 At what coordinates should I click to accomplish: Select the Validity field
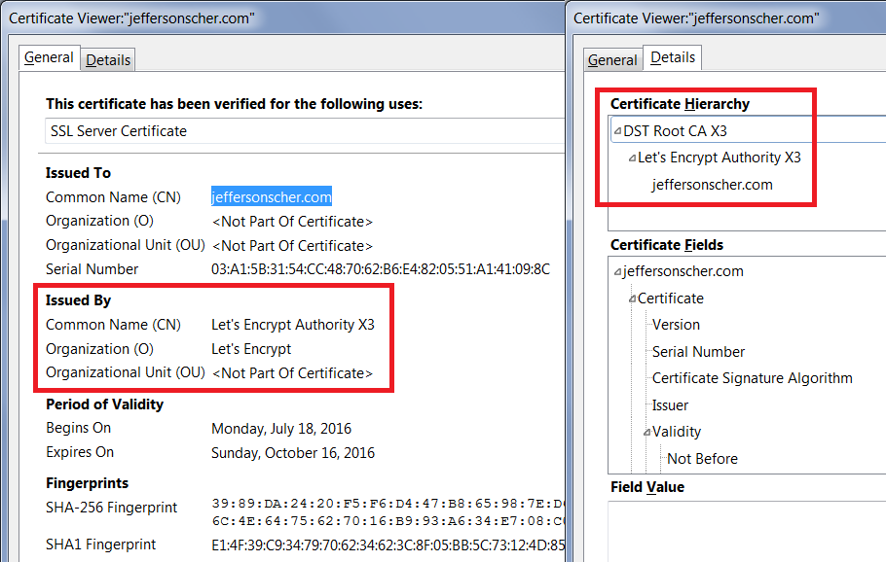point(677,433)
